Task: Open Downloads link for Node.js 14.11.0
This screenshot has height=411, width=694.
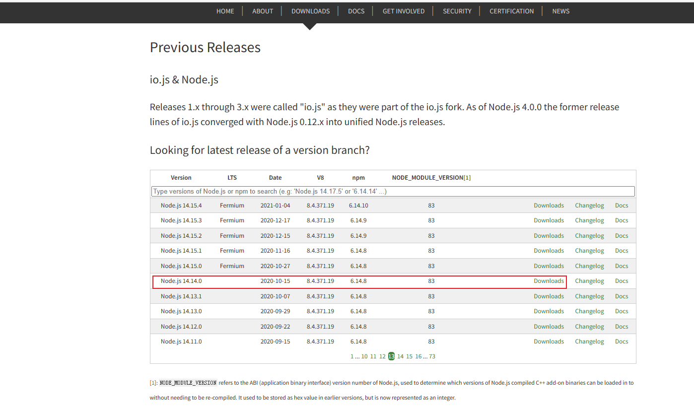Action: [x=549, y=342]
